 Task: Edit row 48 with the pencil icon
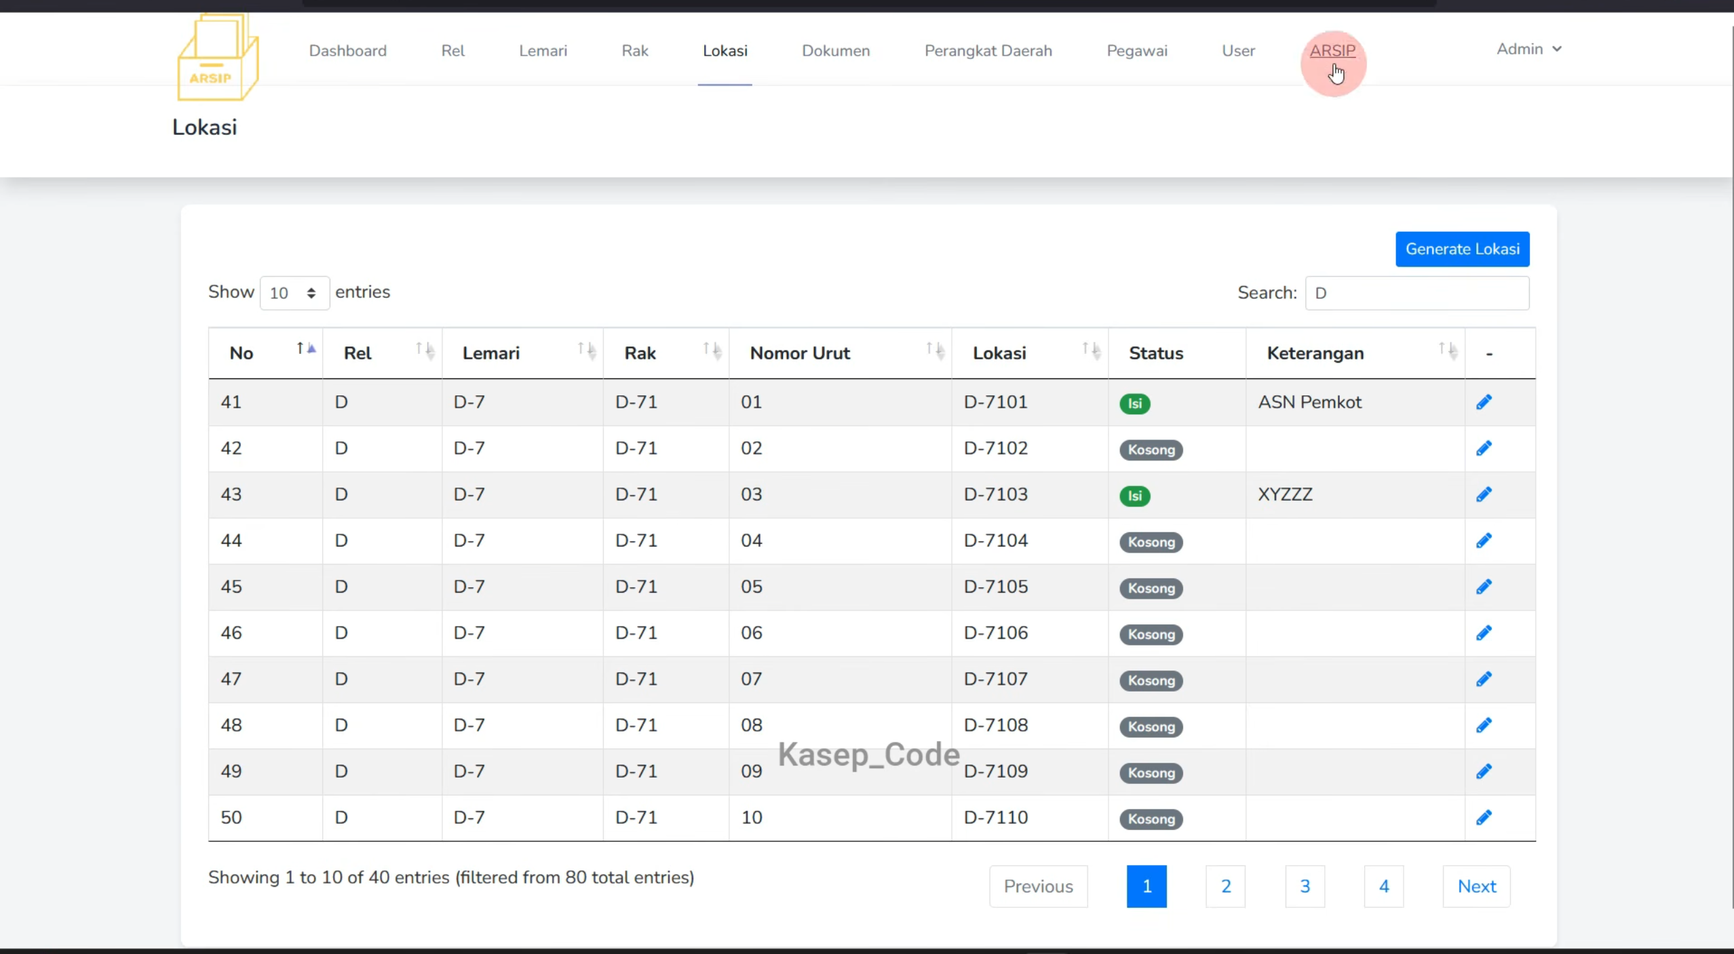click(x=1484, y=725)
